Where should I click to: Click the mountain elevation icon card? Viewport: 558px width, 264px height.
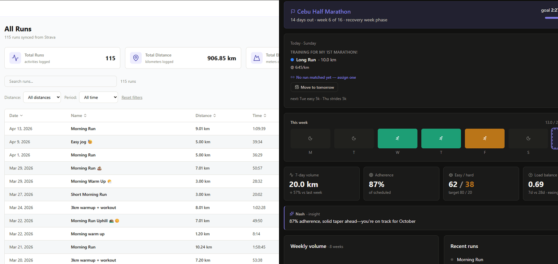click(257, 58)
